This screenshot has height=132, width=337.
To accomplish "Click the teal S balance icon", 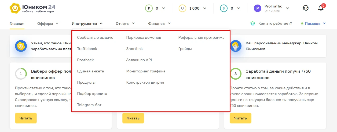I will (224, 8).
